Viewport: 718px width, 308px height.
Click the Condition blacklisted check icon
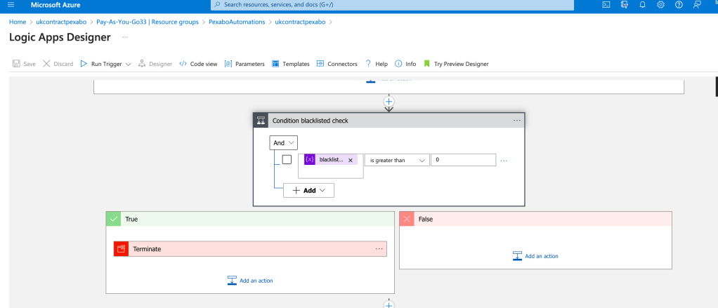coord(261,121)
